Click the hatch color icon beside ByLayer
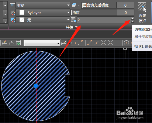 12,12
